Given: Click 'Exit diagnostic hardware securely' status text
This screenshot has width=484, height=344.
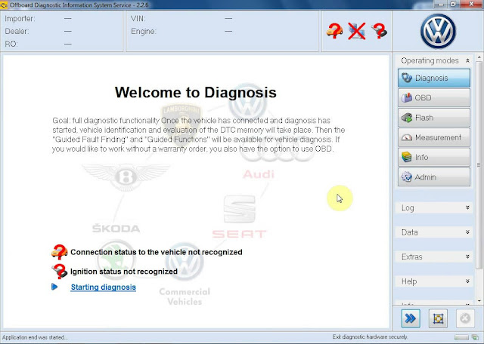Looking at the screenshot, I should (370, 337).
